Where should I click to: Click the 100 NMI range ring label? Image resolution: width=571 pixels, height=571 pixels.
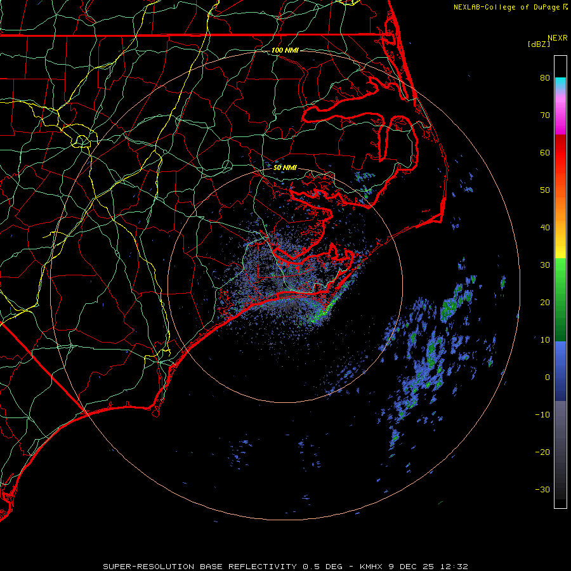(x=285, y=50)
